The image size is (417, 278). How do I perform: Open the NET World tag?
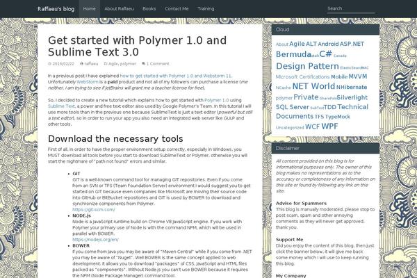(313, 86)
